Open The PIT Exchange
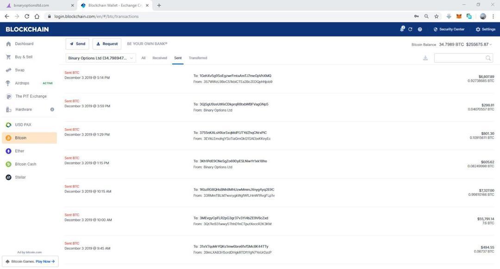Viewport: 500px width, 269px height. click(31, 96)
